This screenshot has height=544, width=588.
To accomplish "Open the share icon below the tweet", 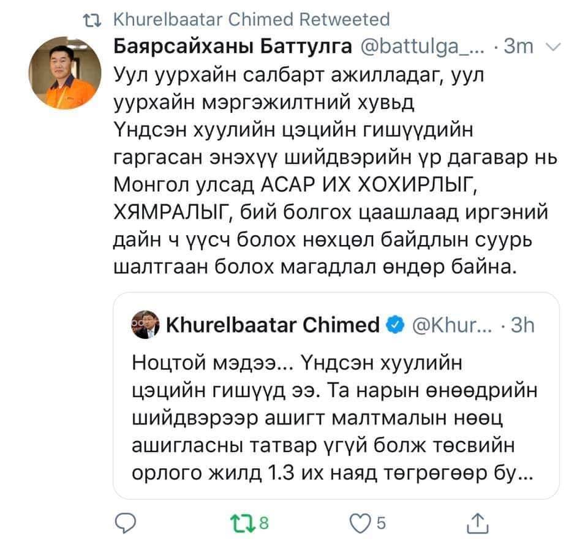I will click(475, 523).
